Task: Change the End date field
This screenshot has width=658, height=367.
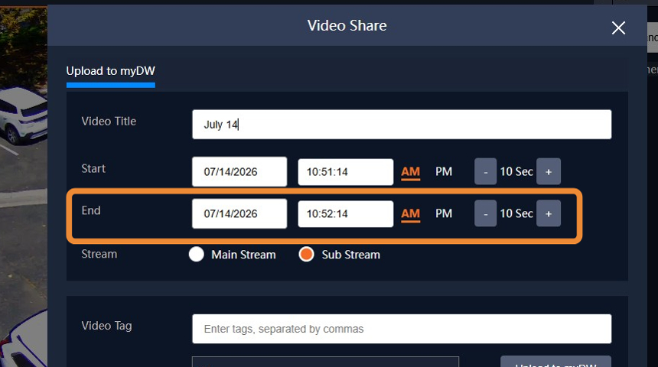Action: pos(239,213)
